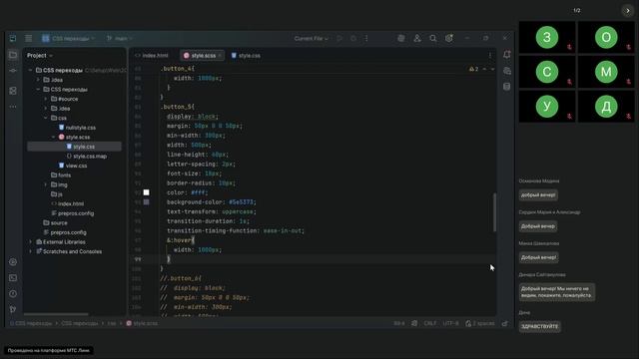639x359 pixels.
Task: Open the IDE main hamburger menu
Action: pos(29,38)
